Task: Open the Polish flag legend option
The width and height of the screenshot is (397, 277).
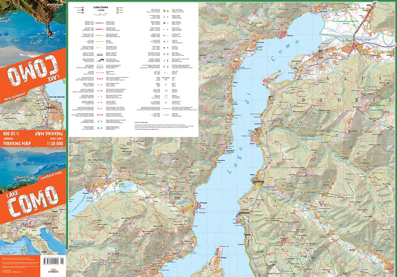Action: pyautogui.click(x=118, y=7)
